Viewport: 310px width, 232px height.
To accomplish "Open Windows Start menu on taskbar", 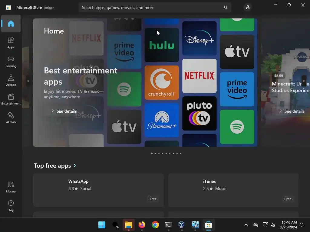I will 102,225.
